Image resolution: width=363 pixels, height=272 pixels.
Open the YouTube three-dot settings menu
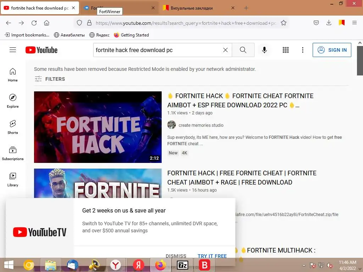[303, 50]
